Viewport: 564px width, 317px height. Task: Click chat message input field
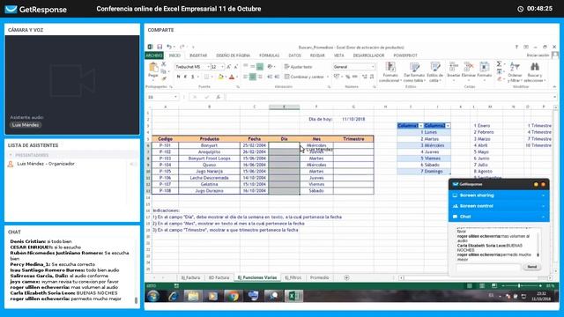point(488,267)
